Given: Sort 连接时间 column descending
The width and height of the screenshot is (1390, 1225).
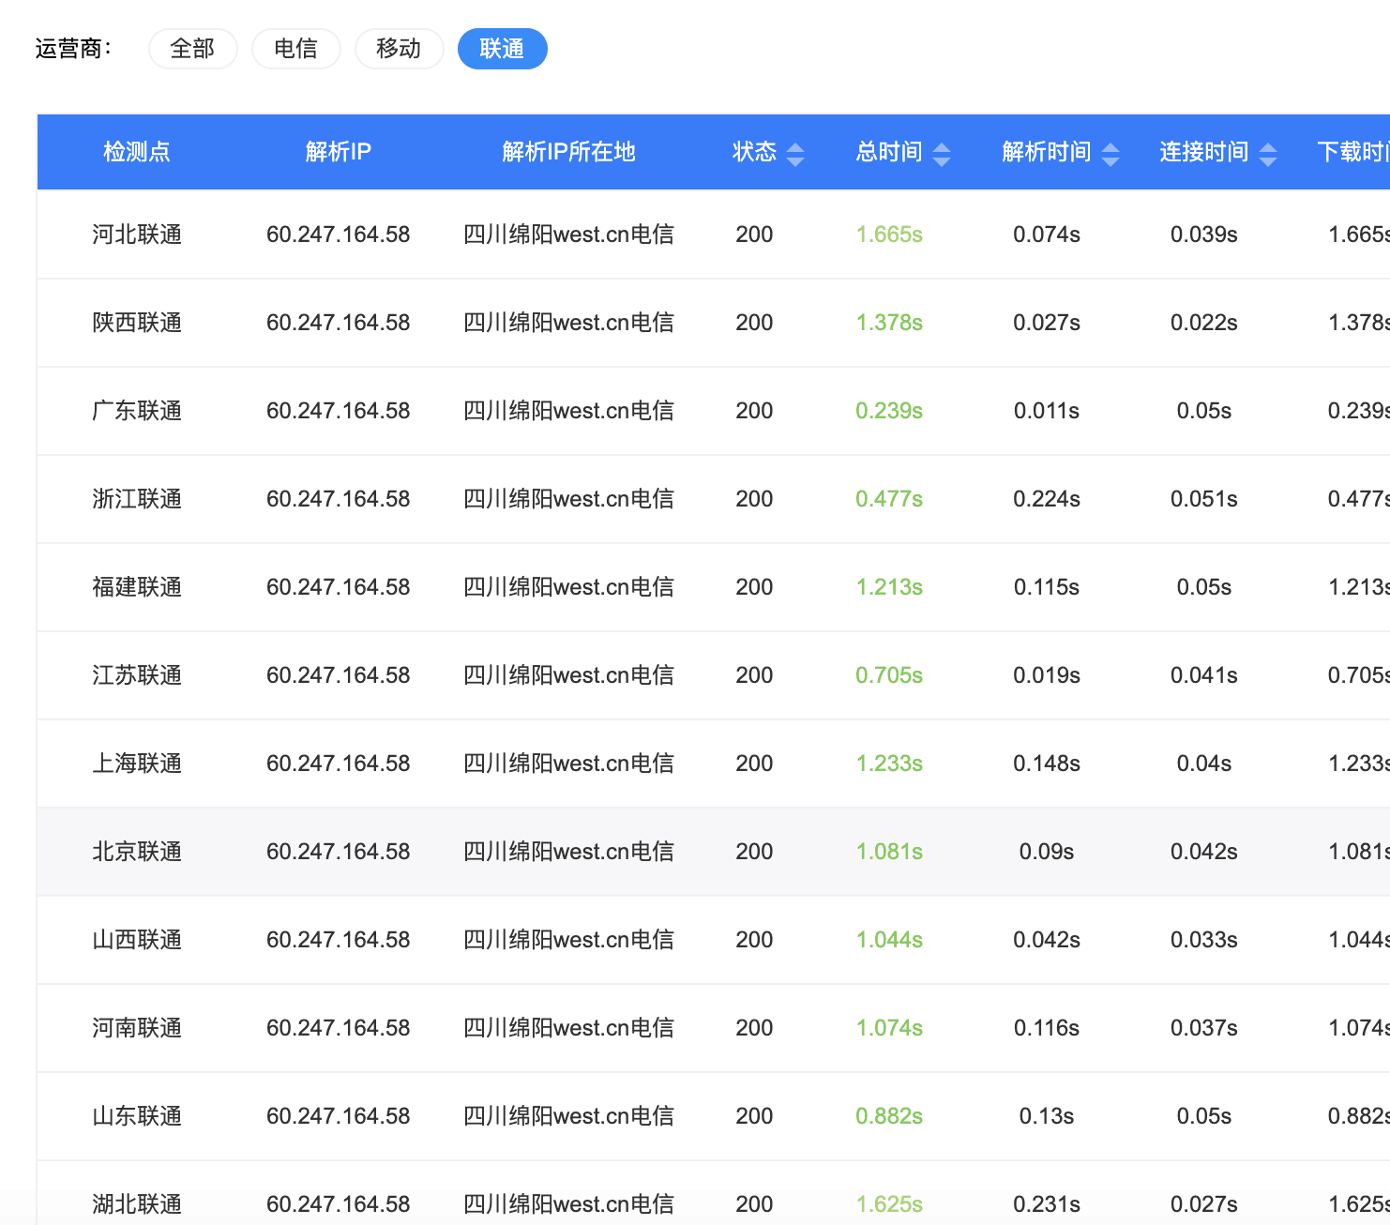Looking at the screenshot, I should point(1270,159).
